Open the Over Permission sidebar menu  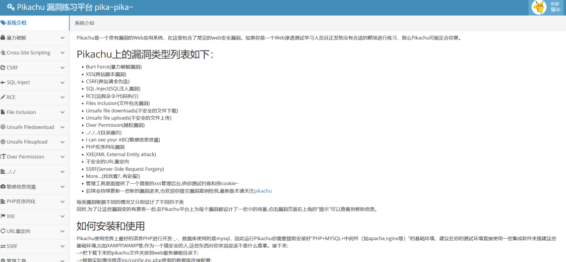[x=34, y=157]
